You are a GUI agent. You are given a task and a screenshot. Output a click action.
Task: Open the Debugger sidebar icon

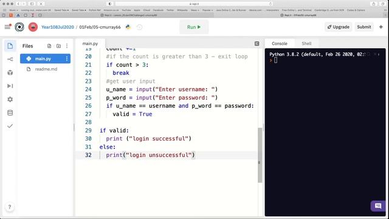[x=10, y=86]
